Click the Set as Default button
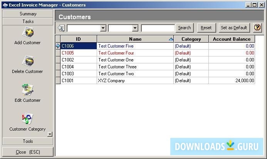Viewport: 267px width, 159px height. (234, 28)
